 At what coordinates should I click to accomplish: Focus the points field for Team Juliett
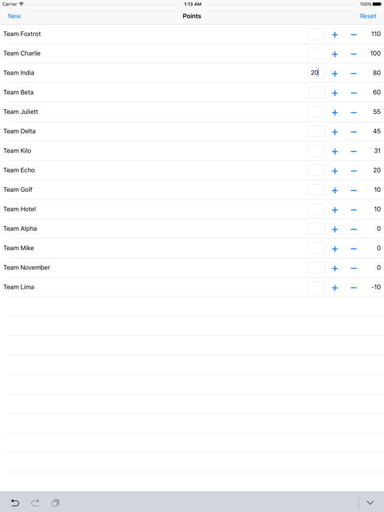click(x=317, y=112)
